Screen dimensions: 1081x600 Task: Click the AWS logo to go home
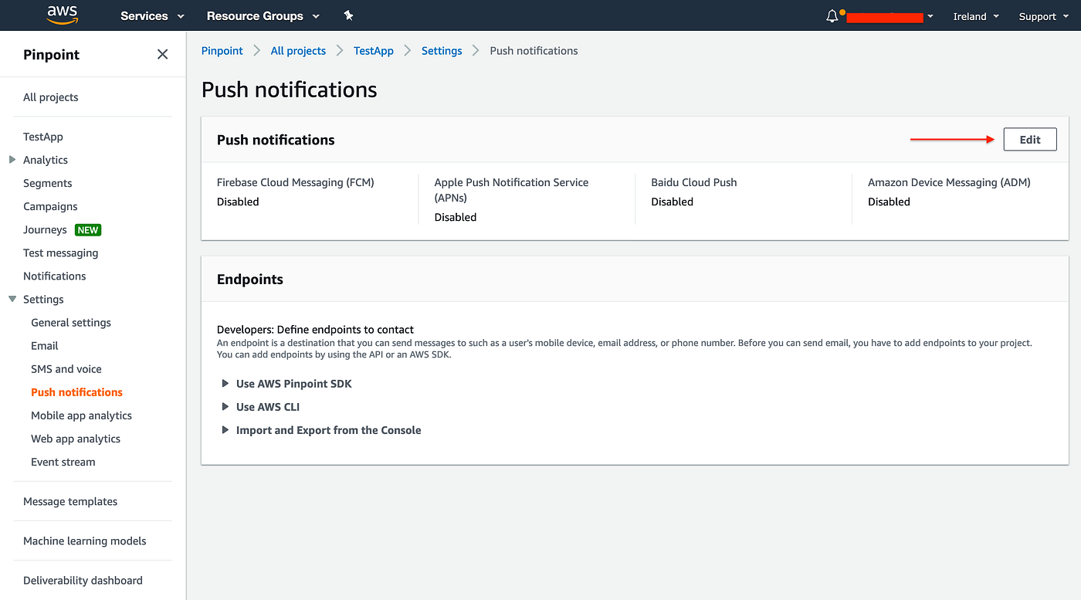click(62, 15)
